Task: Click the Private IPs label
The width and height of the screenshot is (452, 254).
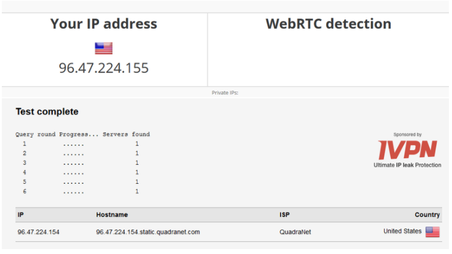Action: pos(225,93)
